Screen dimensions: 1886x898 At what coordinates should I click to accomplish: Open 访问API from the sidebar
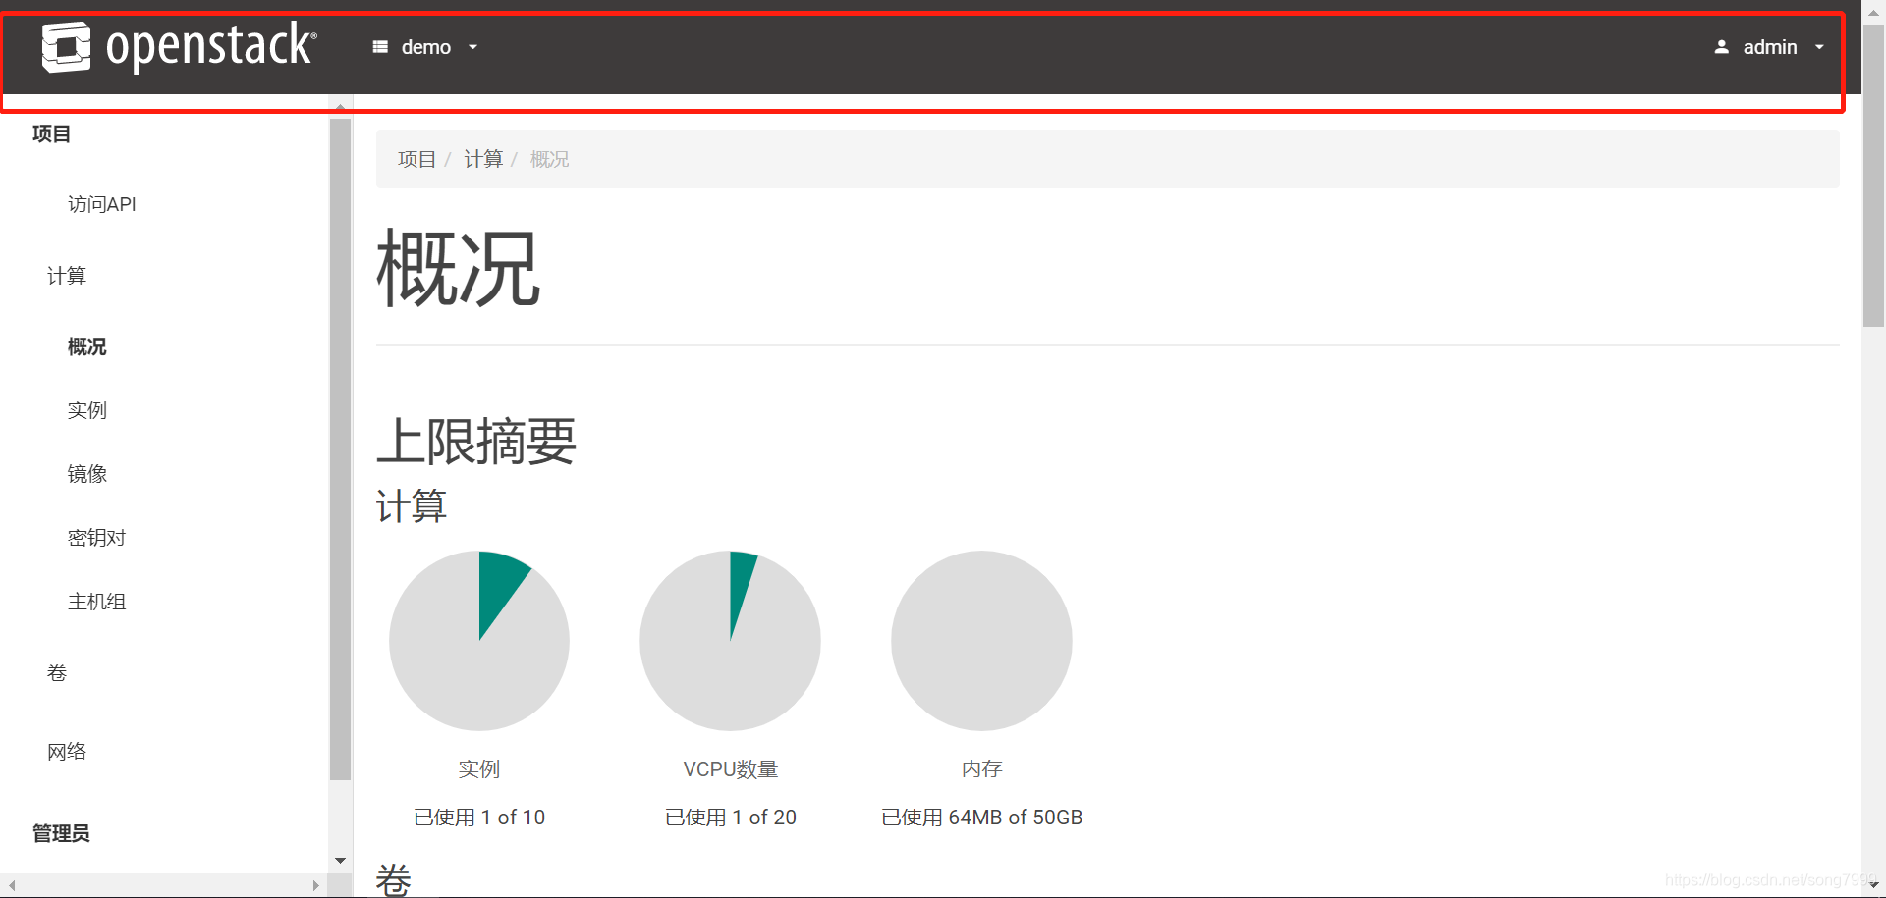[x=101, y=204]
